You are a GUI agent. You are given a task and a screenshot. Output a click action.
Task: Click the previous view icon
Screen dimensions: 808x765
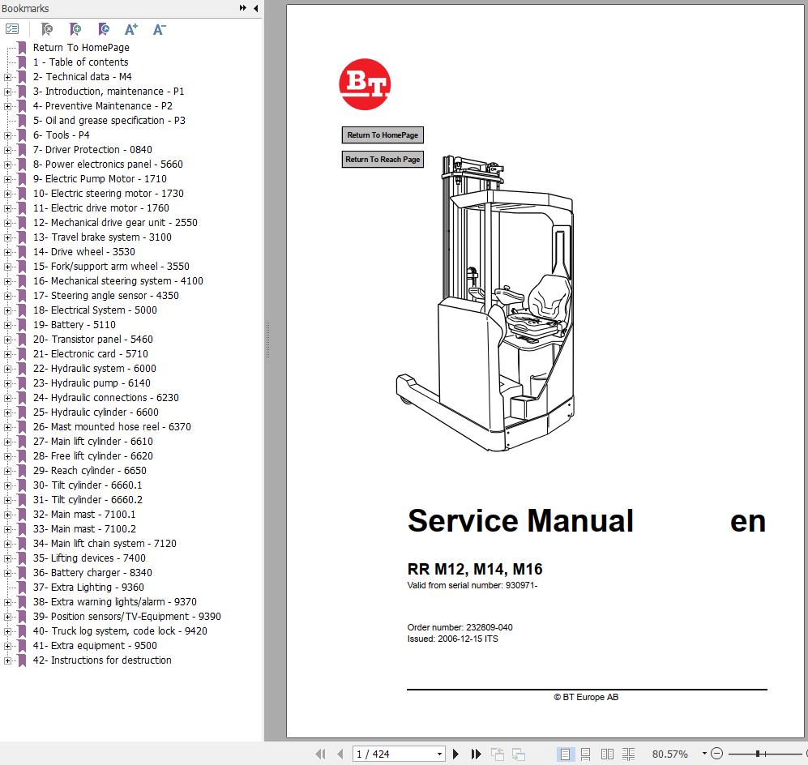point(498,754)
